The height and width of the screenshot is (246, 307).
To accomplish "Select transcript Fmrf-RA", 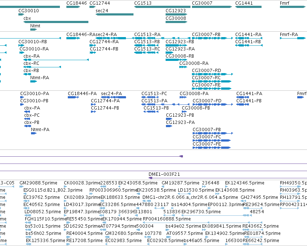I will (289, 35).
